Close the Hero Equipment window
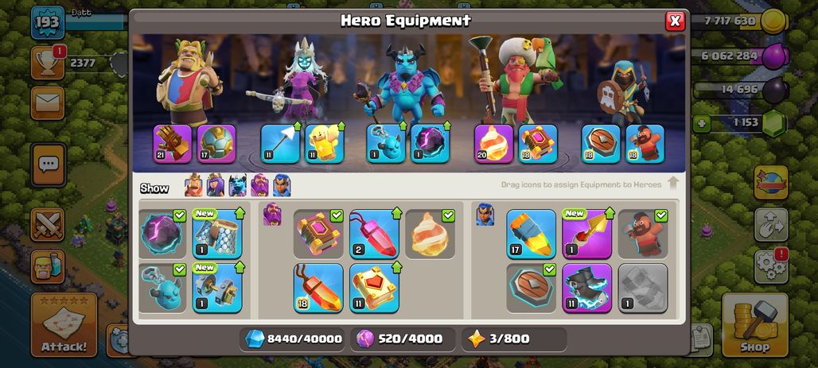This screenshot has height=368, width=818. tap(675, 21)
